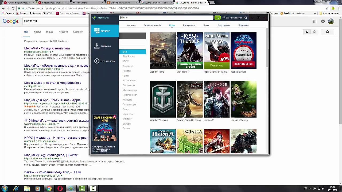Open the Кодекс Пирата thumbnail
The height and width of the screenshot is (192, 342).
pos(163,141)
